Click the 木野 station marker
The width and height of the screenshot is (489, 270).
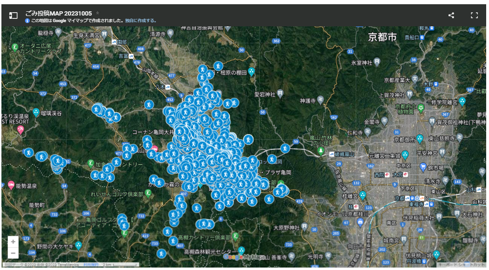[x=436, y=84]
